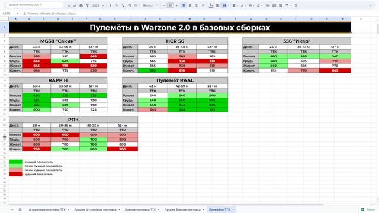Select the Пулемёт RAAL header cell
Image resolution: width=379 pixels, height=213 pixels.
pyautogui.click(x=175, y=80)
